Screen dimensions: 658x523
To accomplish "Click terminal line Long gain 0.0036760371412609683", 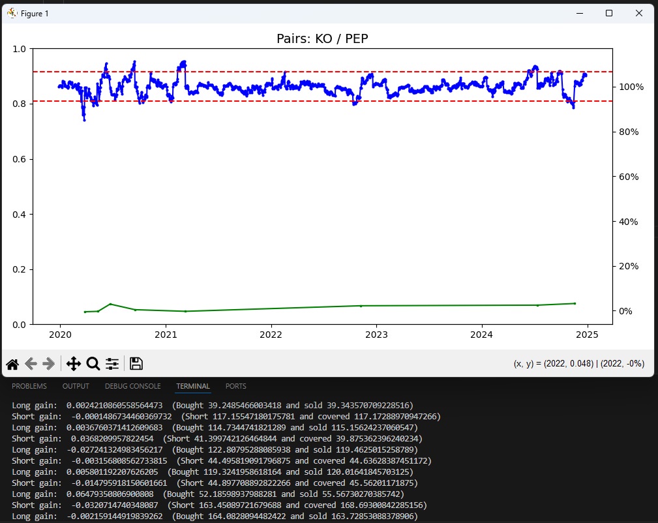I will click(x=215, y=428).
